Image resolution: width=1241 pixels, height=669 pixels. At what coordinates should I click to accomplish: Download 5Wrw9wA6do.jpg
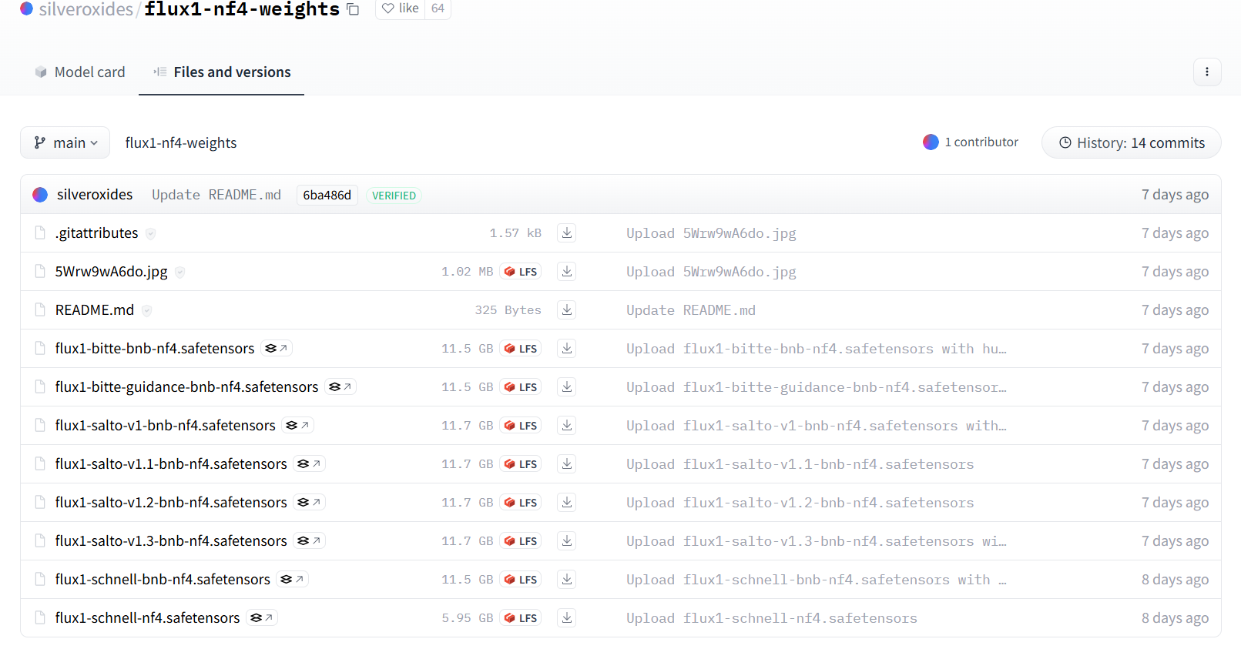[567, 272]
